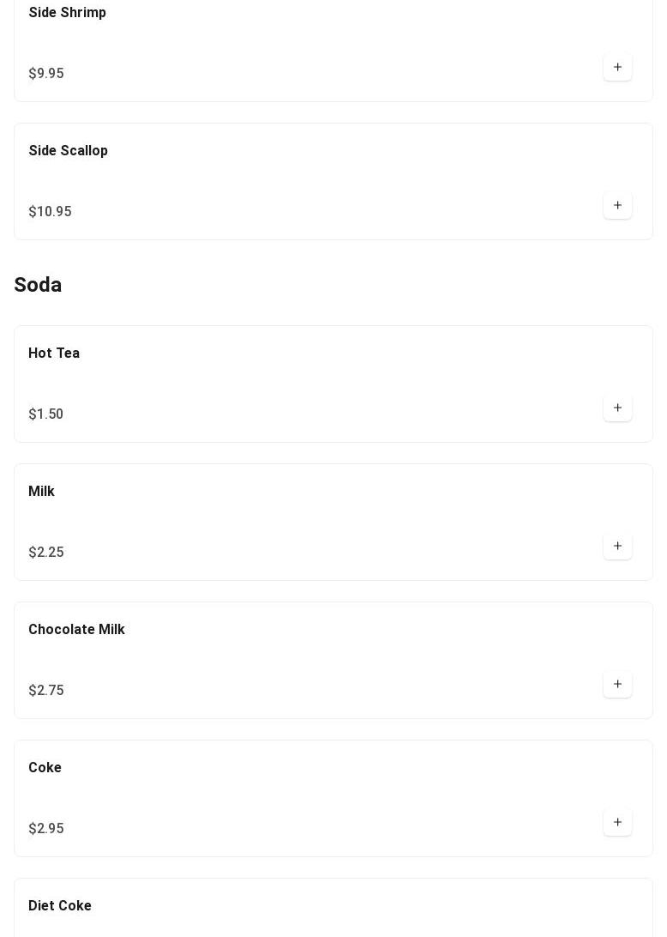Add Side Scallop using the plus icon

pyautogui.click(x=617, y=206)
